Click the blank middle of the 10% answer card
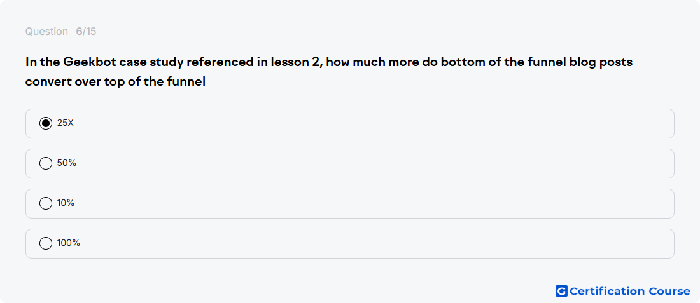 pyautogui.click(x=350, y=204)
